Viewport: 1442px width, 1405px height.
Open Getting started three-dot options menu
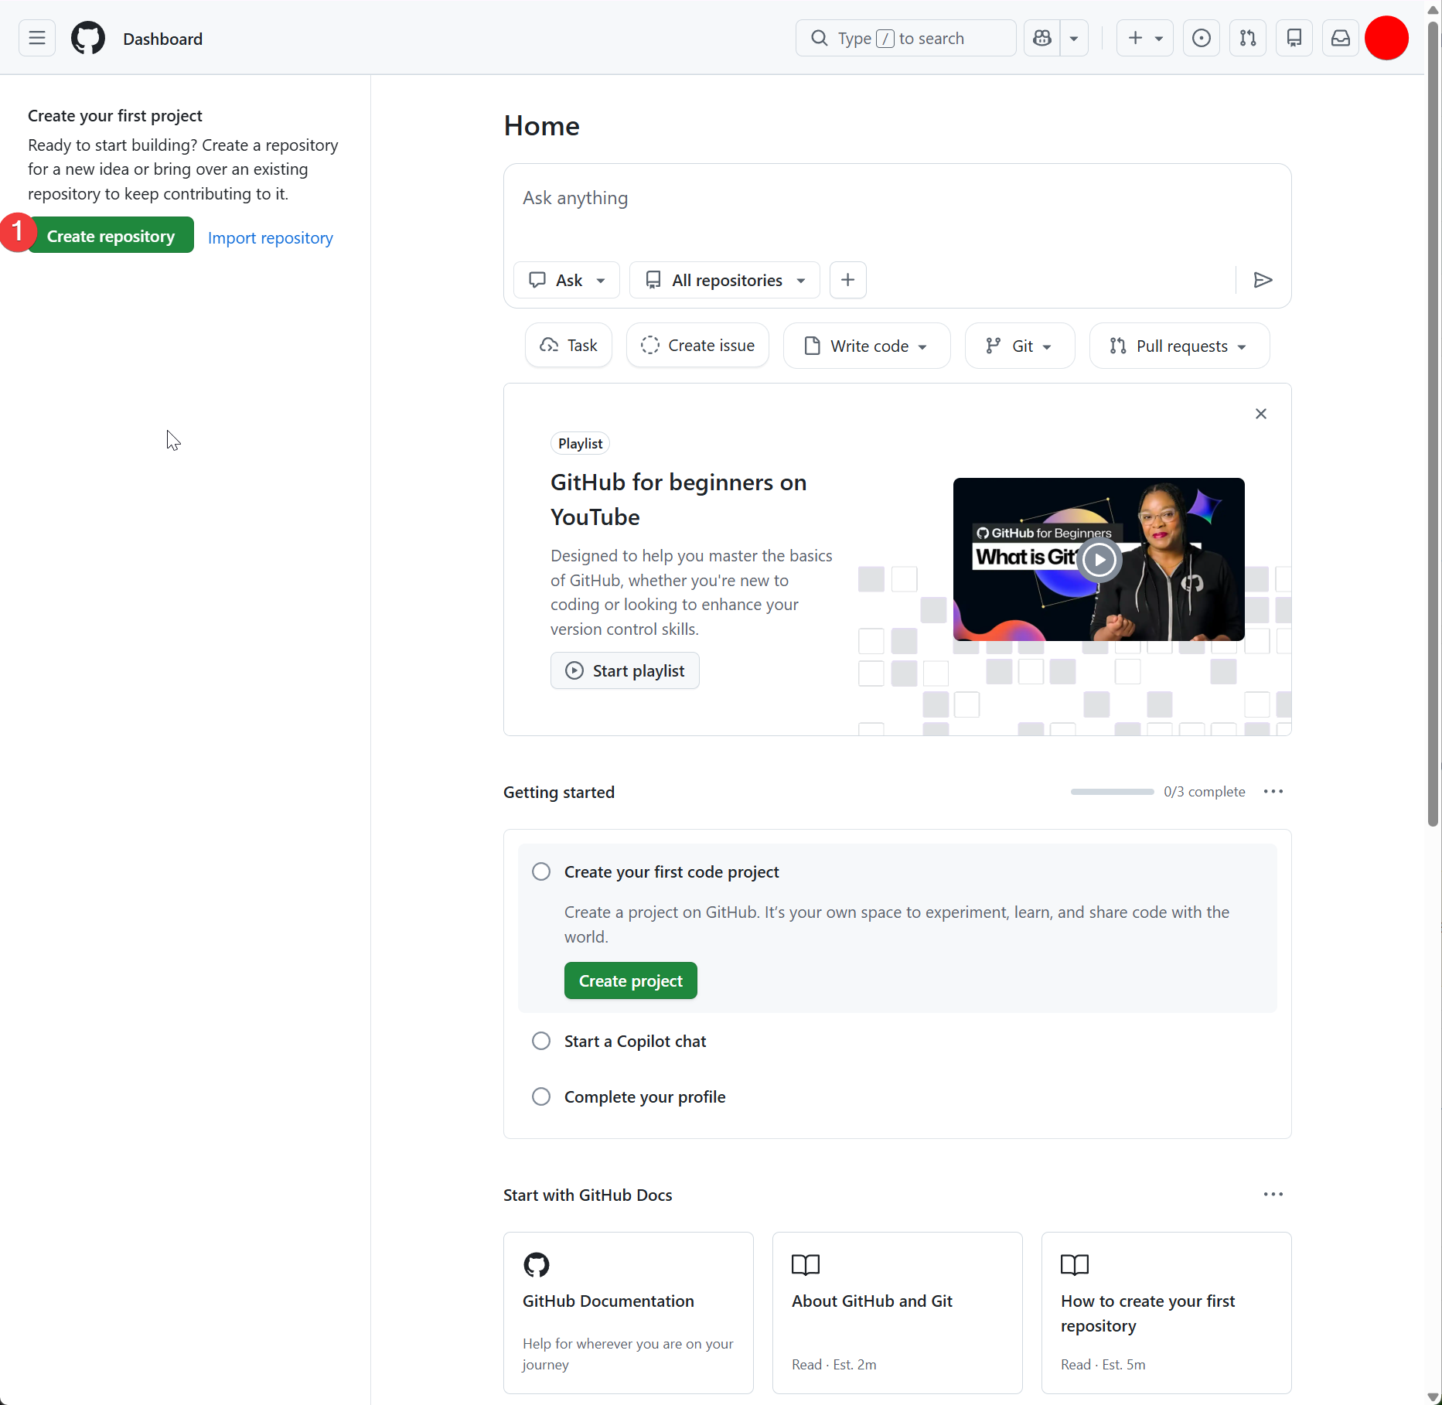point(1273,792)
